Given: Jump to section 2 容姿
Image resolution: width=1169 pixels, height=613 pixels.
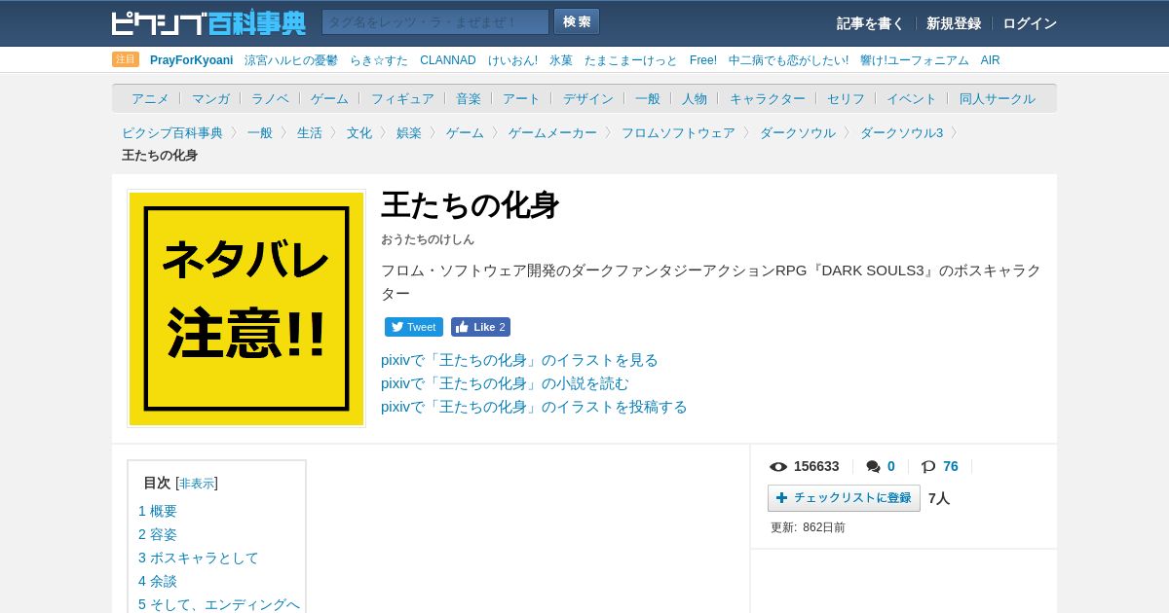Looking at the screenshot, I should coord(158,534).
